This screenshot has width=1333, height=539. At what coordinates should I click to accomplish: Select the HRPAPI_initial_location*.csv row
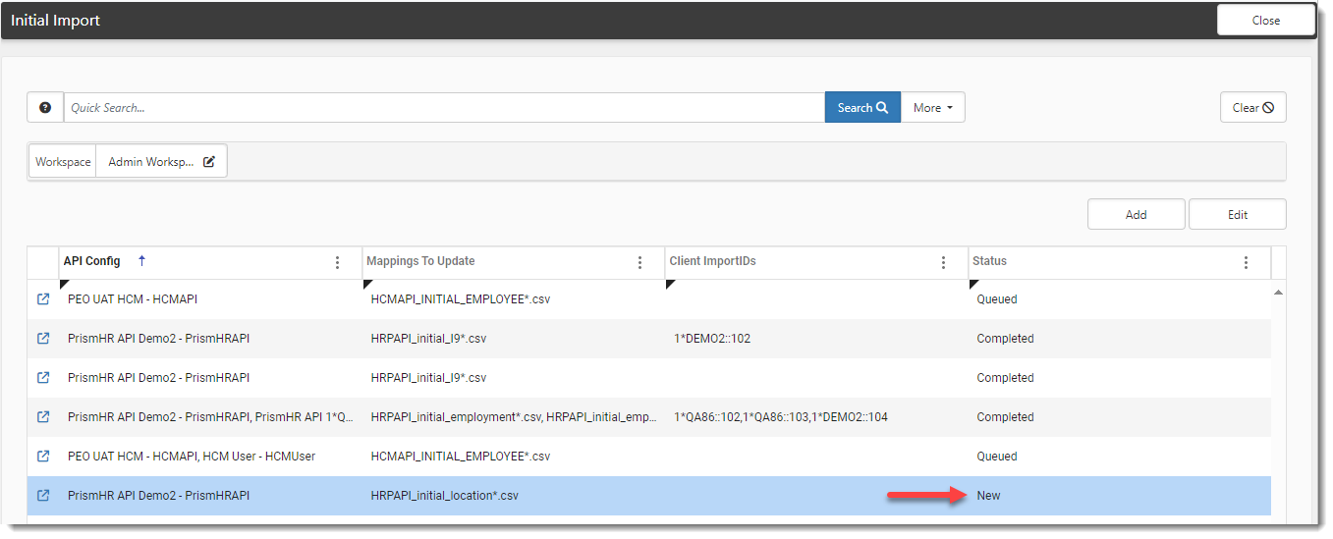click(444, 496)
